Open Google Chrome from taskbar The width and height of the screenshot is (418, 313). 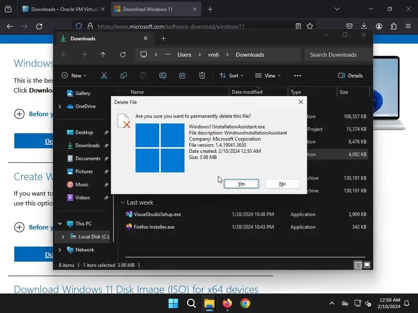click(x=245, y=303)
